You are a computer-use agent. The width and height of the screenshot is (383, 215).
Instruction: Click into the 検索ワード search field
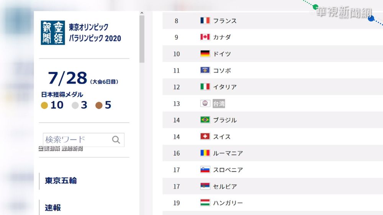pyautogui.click(x=77, y=140)
